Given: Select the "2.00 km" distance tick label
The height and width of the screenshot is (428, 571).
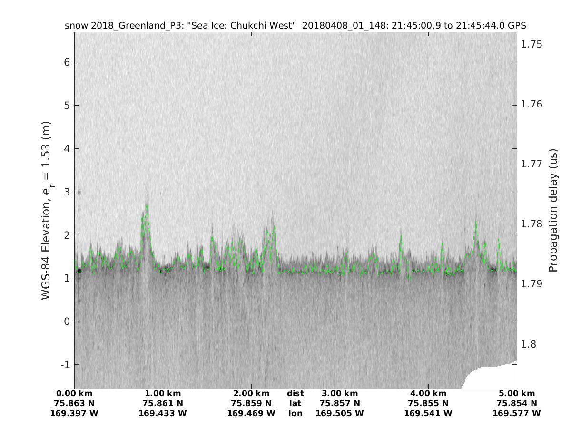Looking at the screenshot, I should [x=251, y=393].
